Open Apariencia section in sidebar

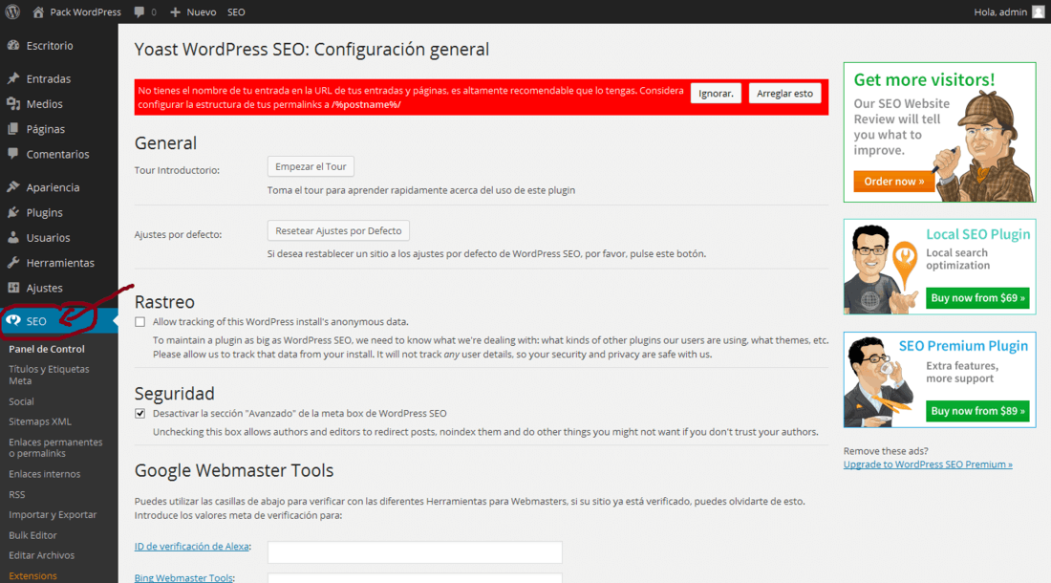(53, 187)
